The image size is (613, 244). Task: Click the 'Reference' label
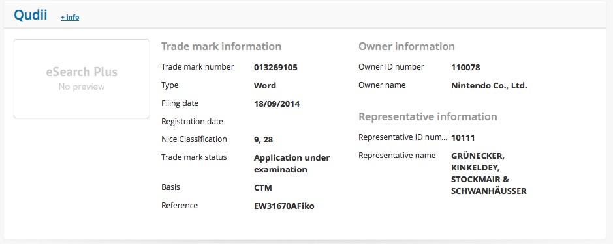[x=180, y=206]
